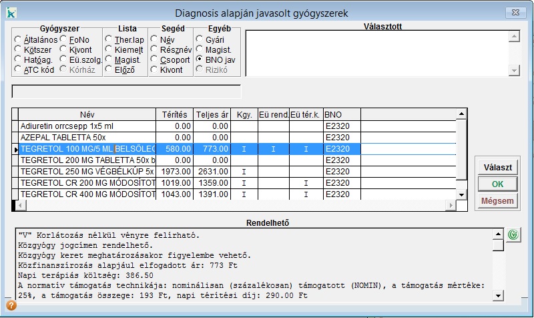Select the ATC kód radio option
Image resolution: width=534 pixels, height=318 pixels.
(x=18, y=70)
